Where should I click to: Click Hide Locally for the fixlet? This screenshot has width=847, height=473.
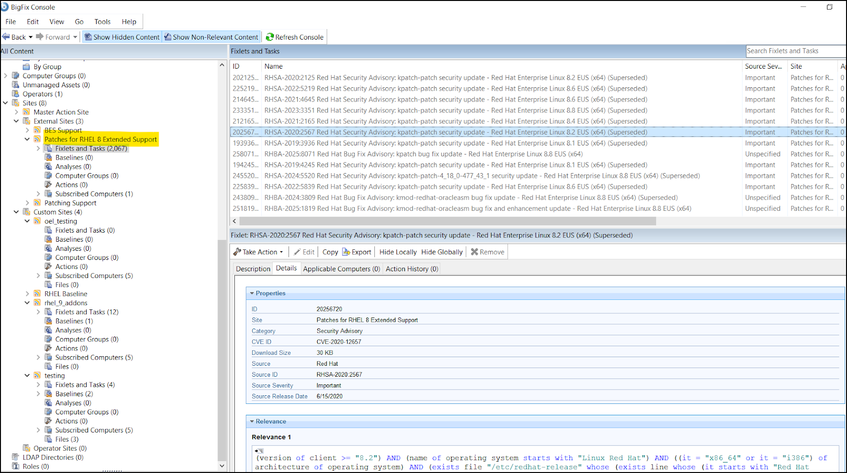pyautogui.click(x=397, y=252)
